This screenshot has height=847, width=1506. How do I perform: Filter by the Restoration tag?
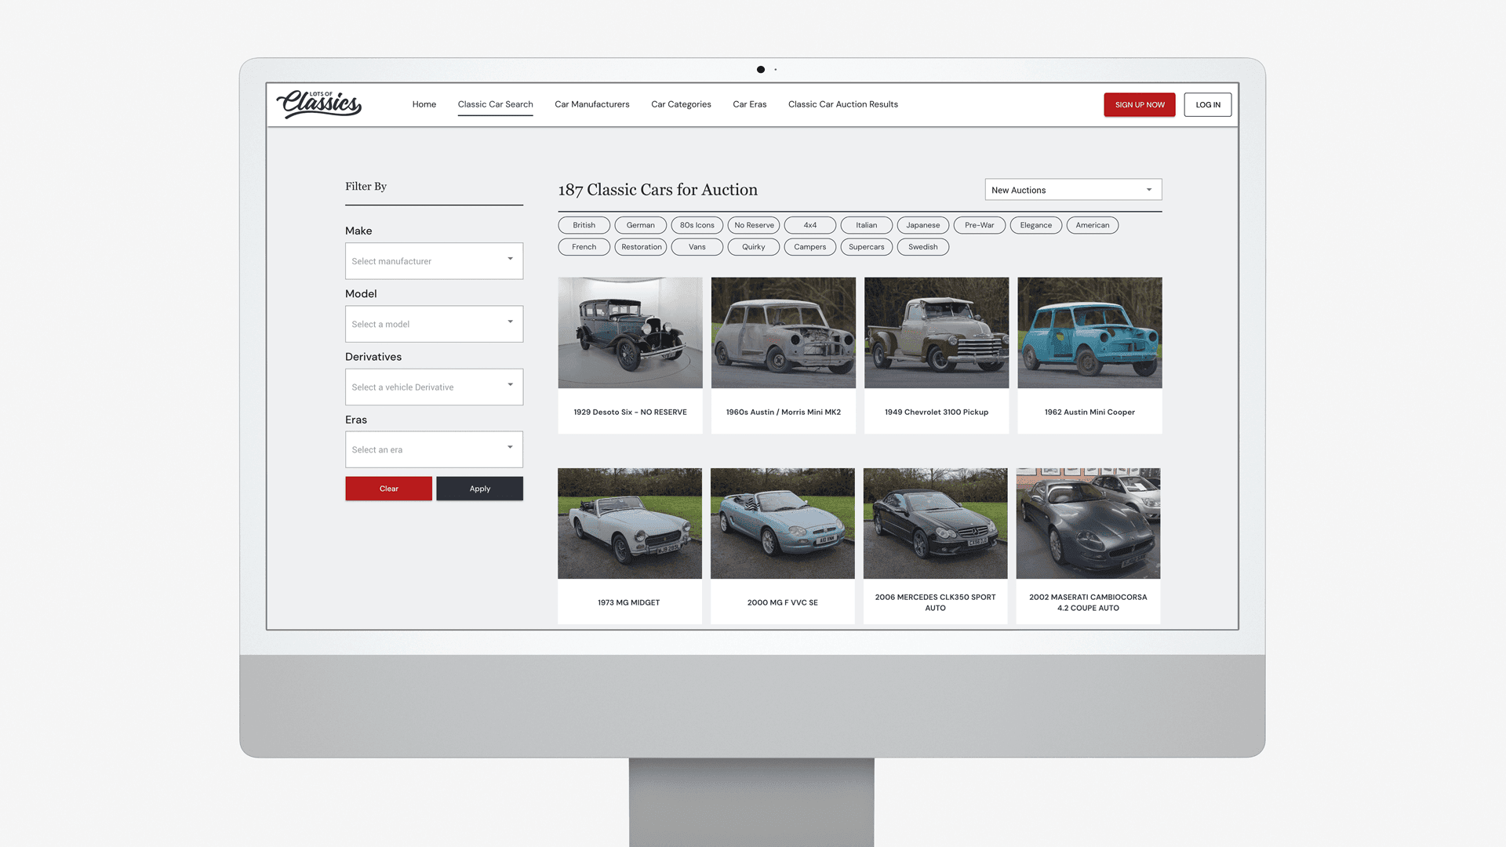[x=641, y=247]
